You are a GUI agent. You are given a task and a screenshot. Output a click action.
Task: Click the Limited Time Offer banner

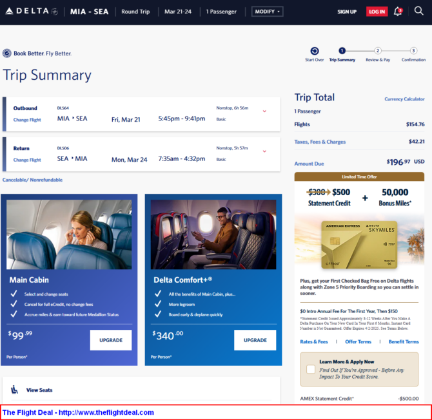coord(359,177)
